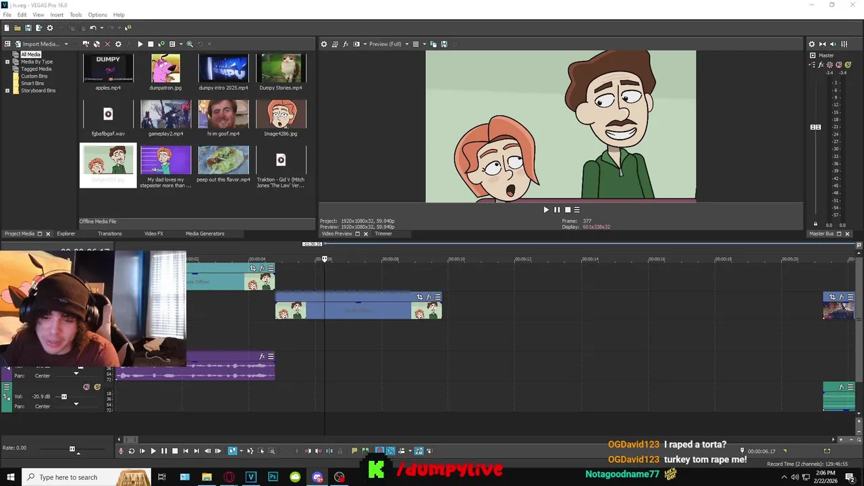Toggle Auto Preview in Project Media

(161, 44)
